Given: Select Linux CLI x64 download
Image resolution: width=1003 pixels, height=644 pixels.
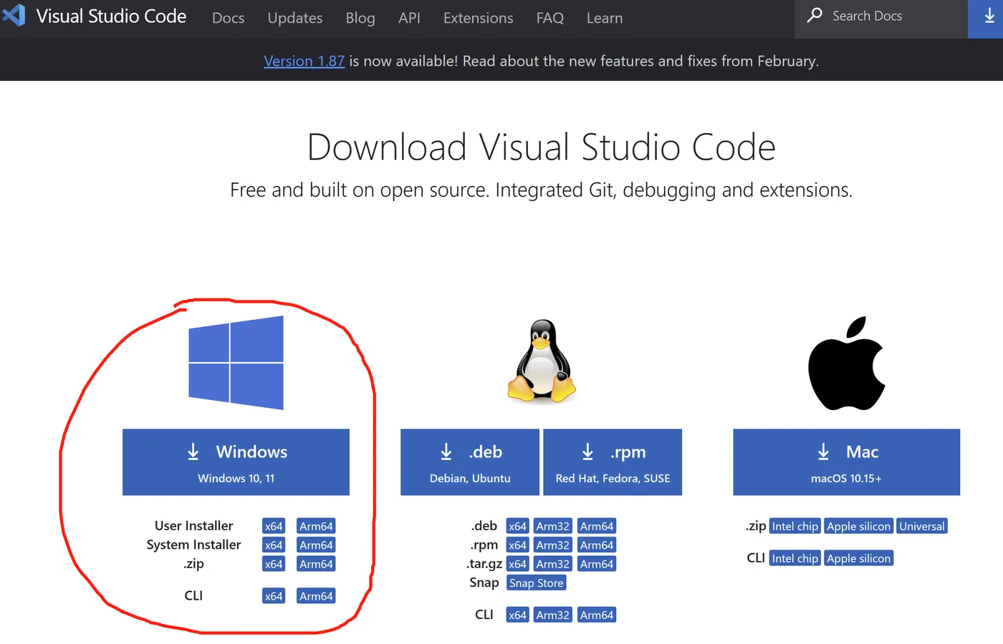Looking at the screenshot, I should click(x=517, y=615).
